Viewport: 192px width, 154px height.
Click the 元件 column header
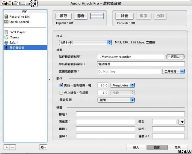coord(25,12)
